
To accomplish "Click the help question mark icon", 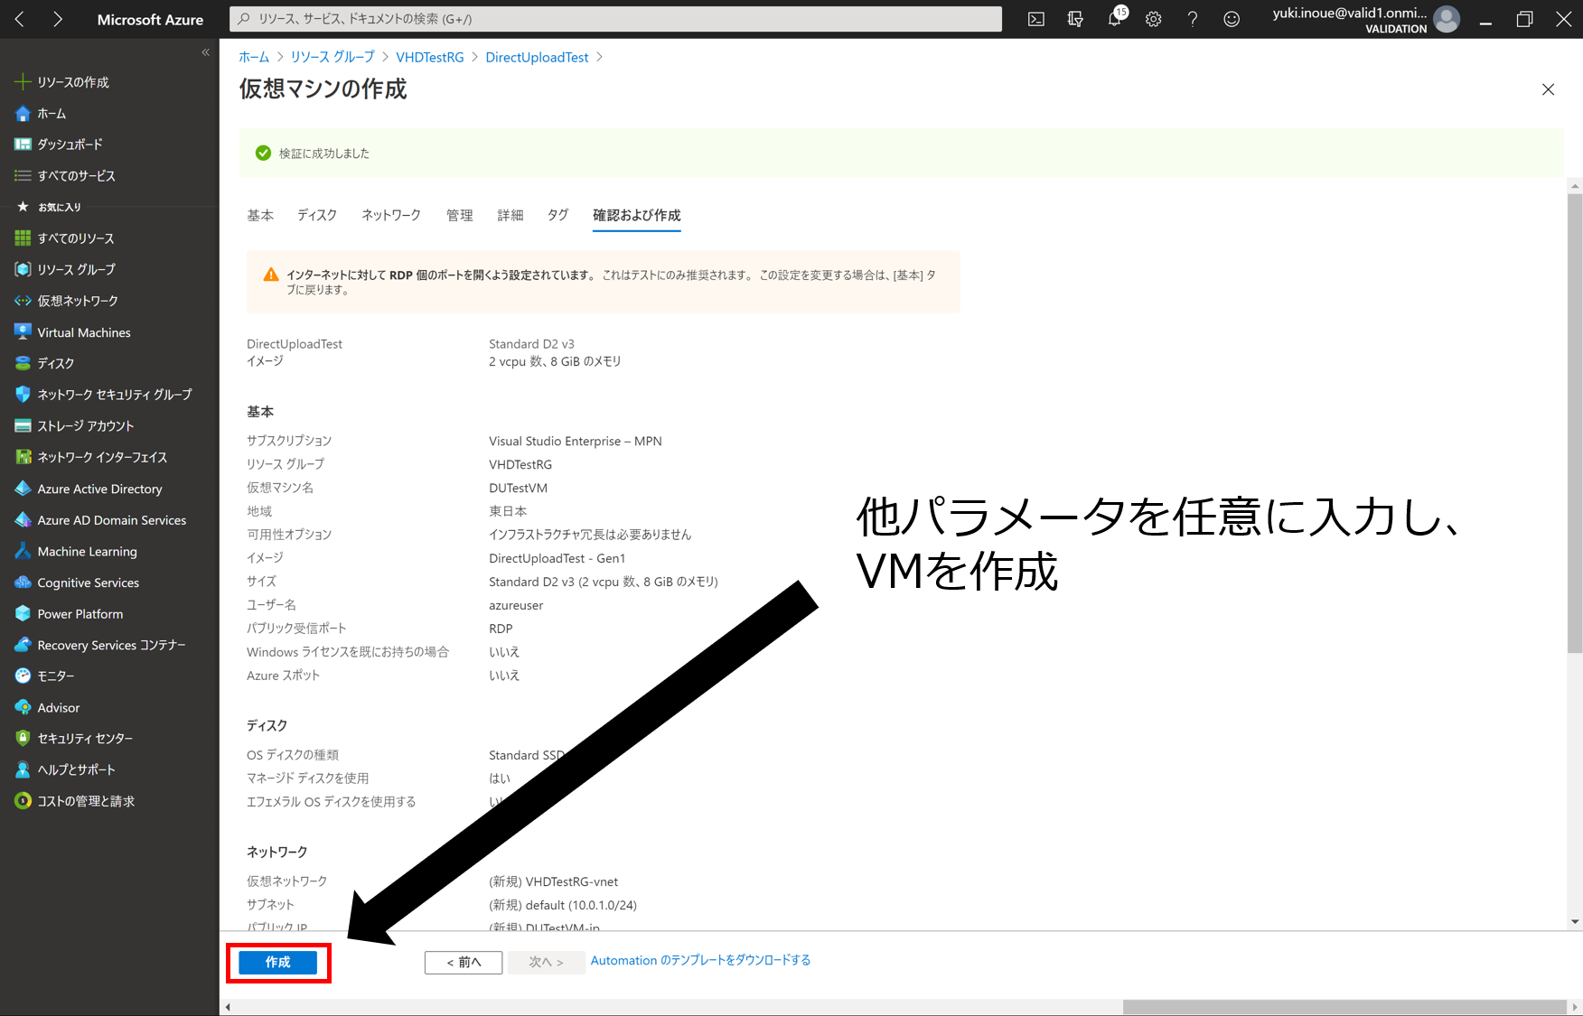I will click(x=1193, y=19).
